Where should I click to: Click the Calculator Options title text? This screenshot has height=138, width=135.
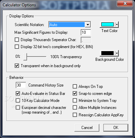(x=19, y=5)
